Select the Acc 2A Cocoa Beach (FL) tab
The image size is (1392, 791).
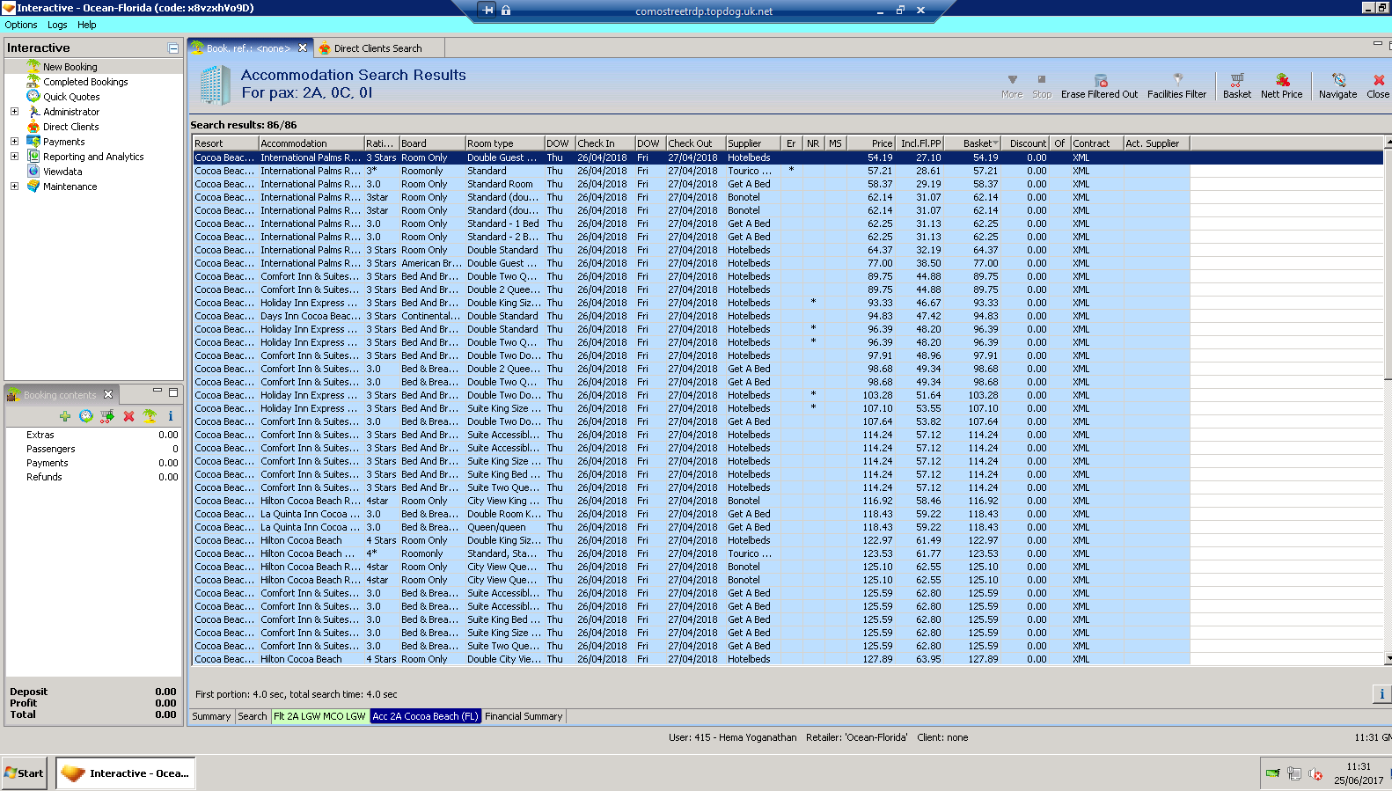[x=425, y=716]
